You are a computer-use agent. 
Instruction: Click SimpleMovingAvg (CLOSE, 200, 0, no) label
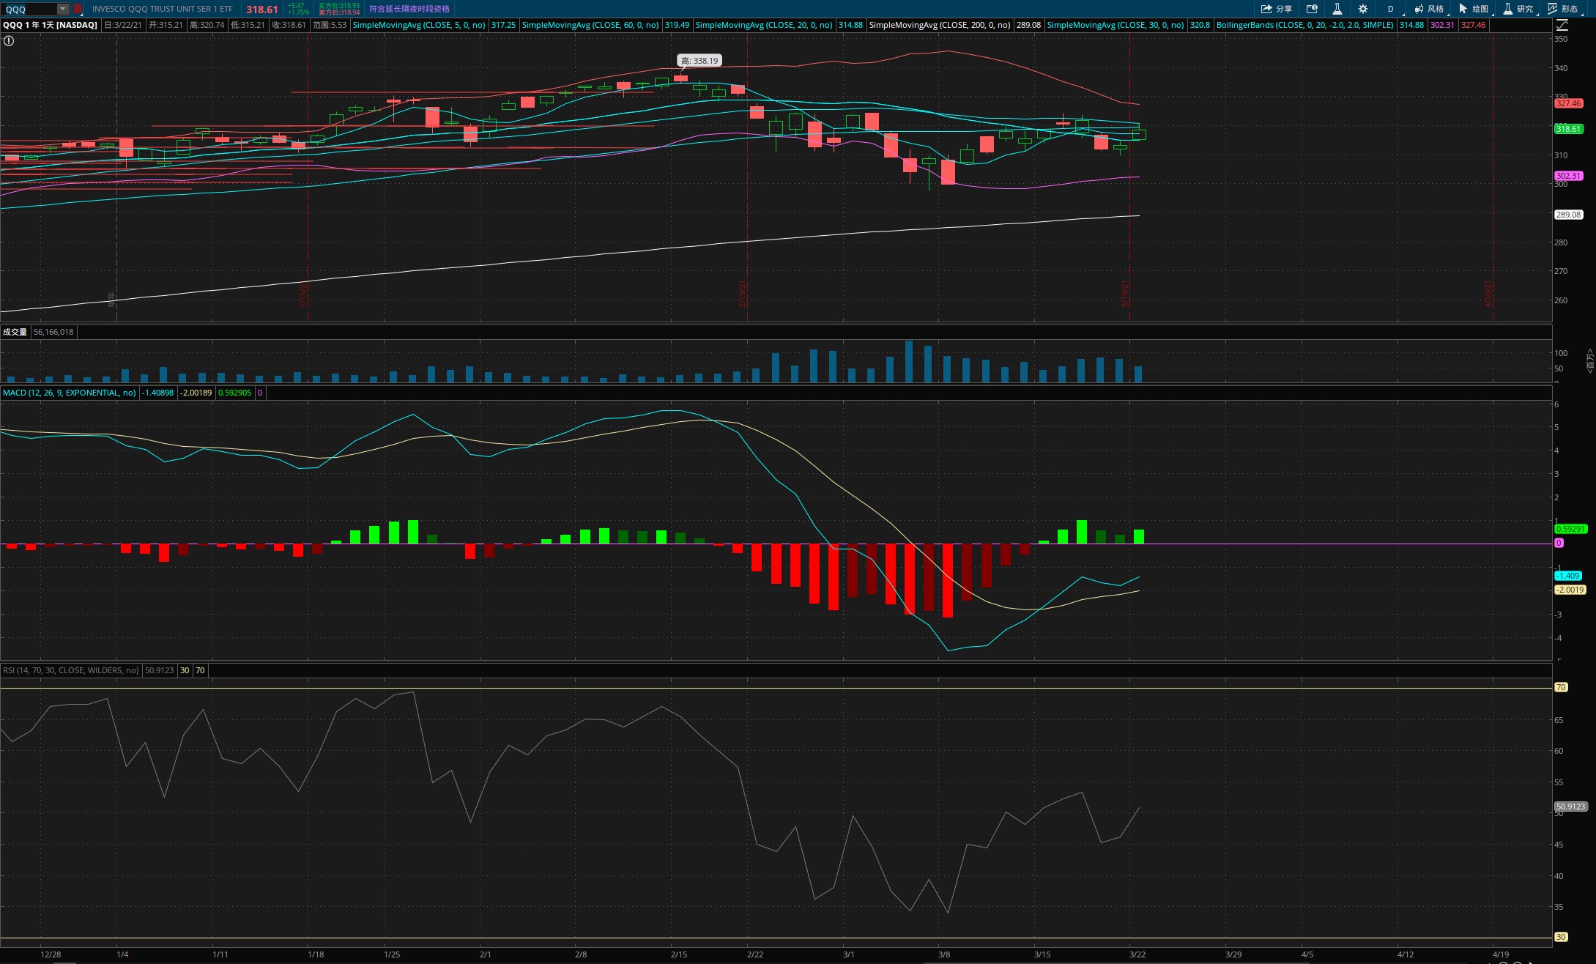(940, 25)
